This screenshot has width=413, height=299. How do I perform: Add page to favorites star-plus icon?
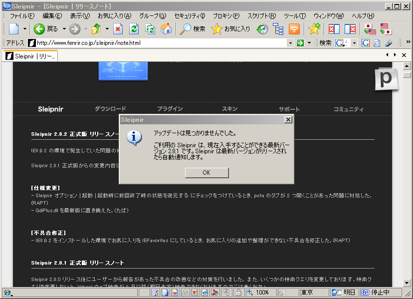(x=314, y=29)
